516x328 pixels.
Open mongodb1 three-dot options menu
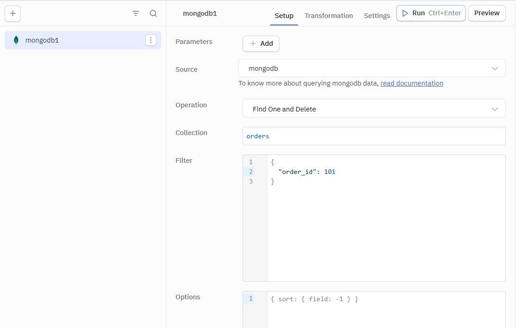tap(151, 40)
